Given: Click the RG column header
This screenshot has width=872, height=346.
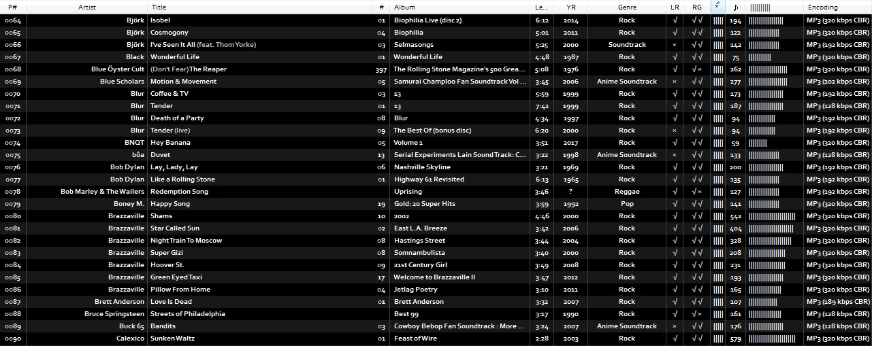Looking at the screenshot, I should pos(697,7).
